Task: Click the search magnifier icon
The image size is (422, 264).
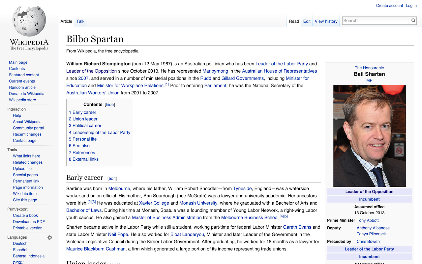Action: click(413, 20)
